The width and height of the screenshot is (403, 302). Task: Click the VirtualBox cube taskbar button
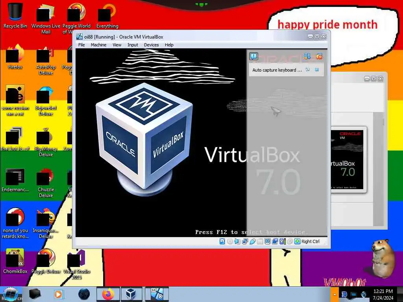131,294
